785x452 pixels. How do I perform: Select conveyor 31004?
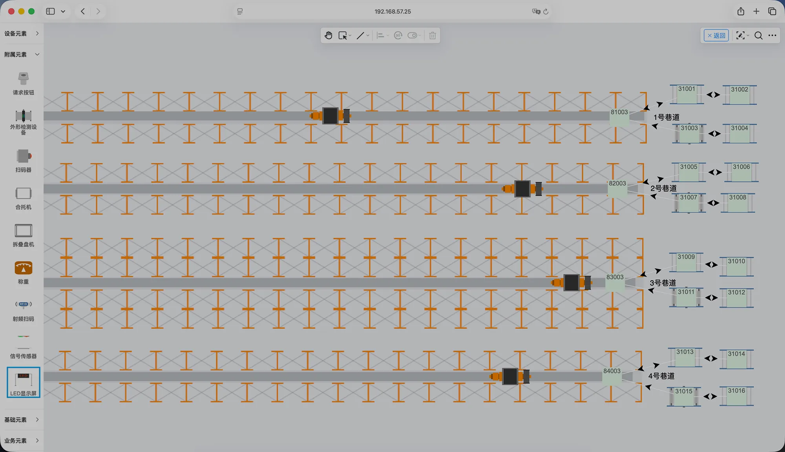tap(739, 133)
